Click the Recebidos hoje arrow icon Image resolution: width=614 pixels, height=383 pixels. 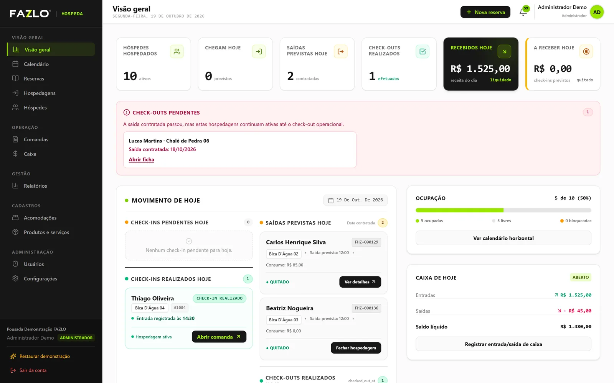click(504, 51)
